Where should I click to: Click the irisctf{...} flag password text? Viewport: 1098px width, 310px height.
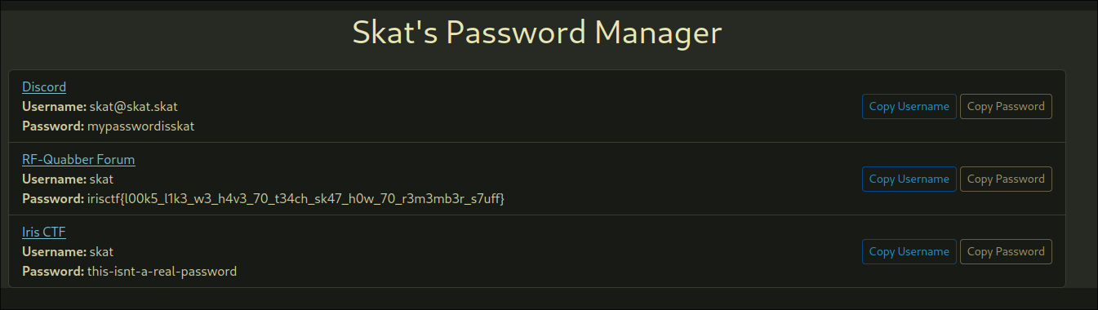pos(296,199)
